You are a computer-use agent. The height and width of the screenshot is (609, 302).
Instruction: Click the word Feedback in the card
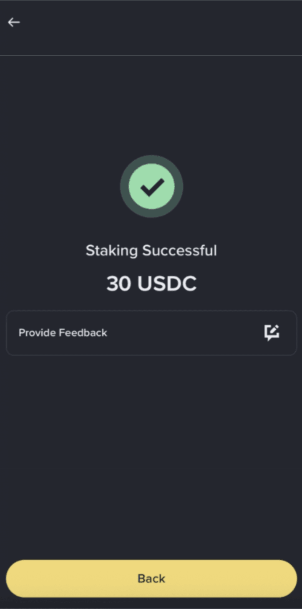(83, 333)
